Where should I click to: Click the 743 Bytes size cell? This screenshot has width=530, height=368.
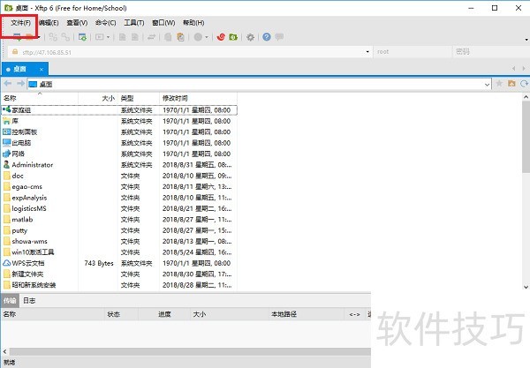point(99,263)
